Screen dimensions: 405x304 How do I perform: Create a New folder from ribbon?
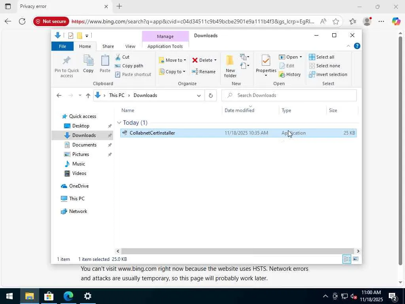230,66
